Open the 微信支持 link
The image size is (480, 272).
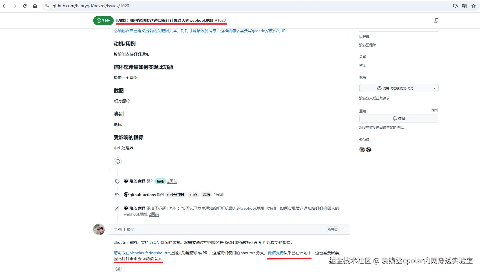(276, 253)
